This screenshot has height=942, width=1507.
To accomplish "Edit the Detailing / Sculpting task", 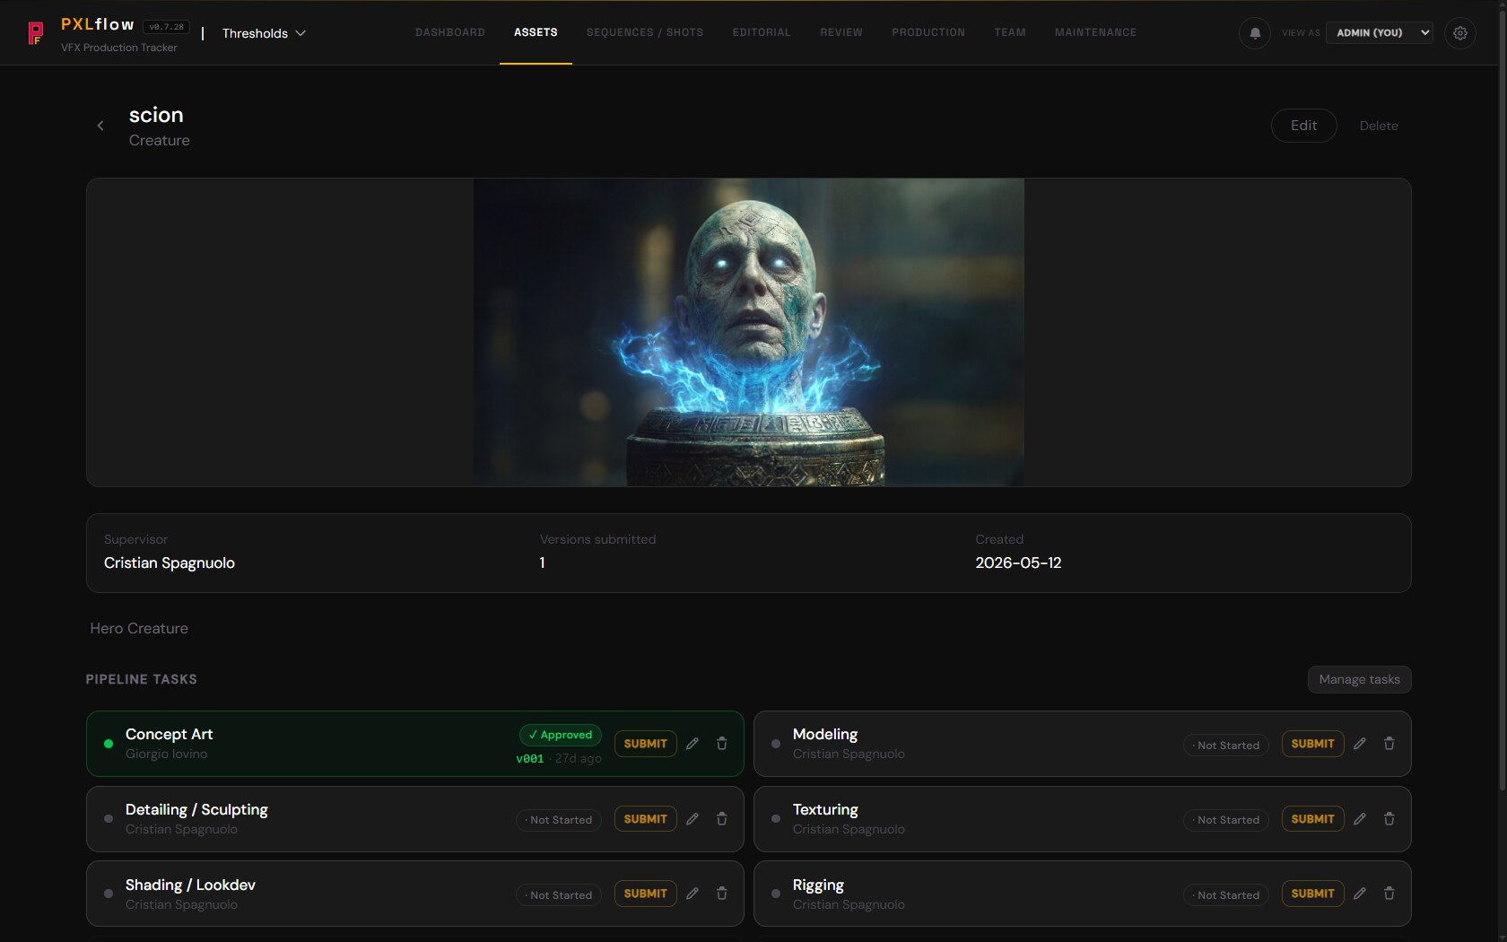I will tap(693, 819).
